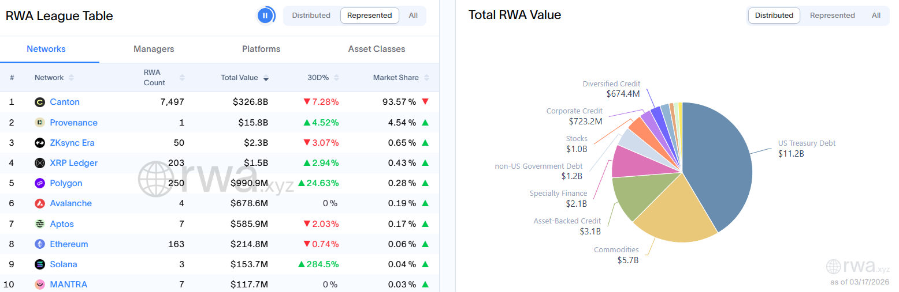Screen dimensions: 899x292
Task: Click red down arrow beside Canton 7.28%
Action: click(x=307, y=102)
